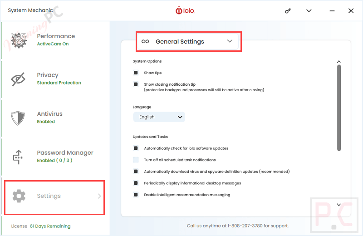Click Enabled ( 0 / 3 ) status text

point(54,160)
